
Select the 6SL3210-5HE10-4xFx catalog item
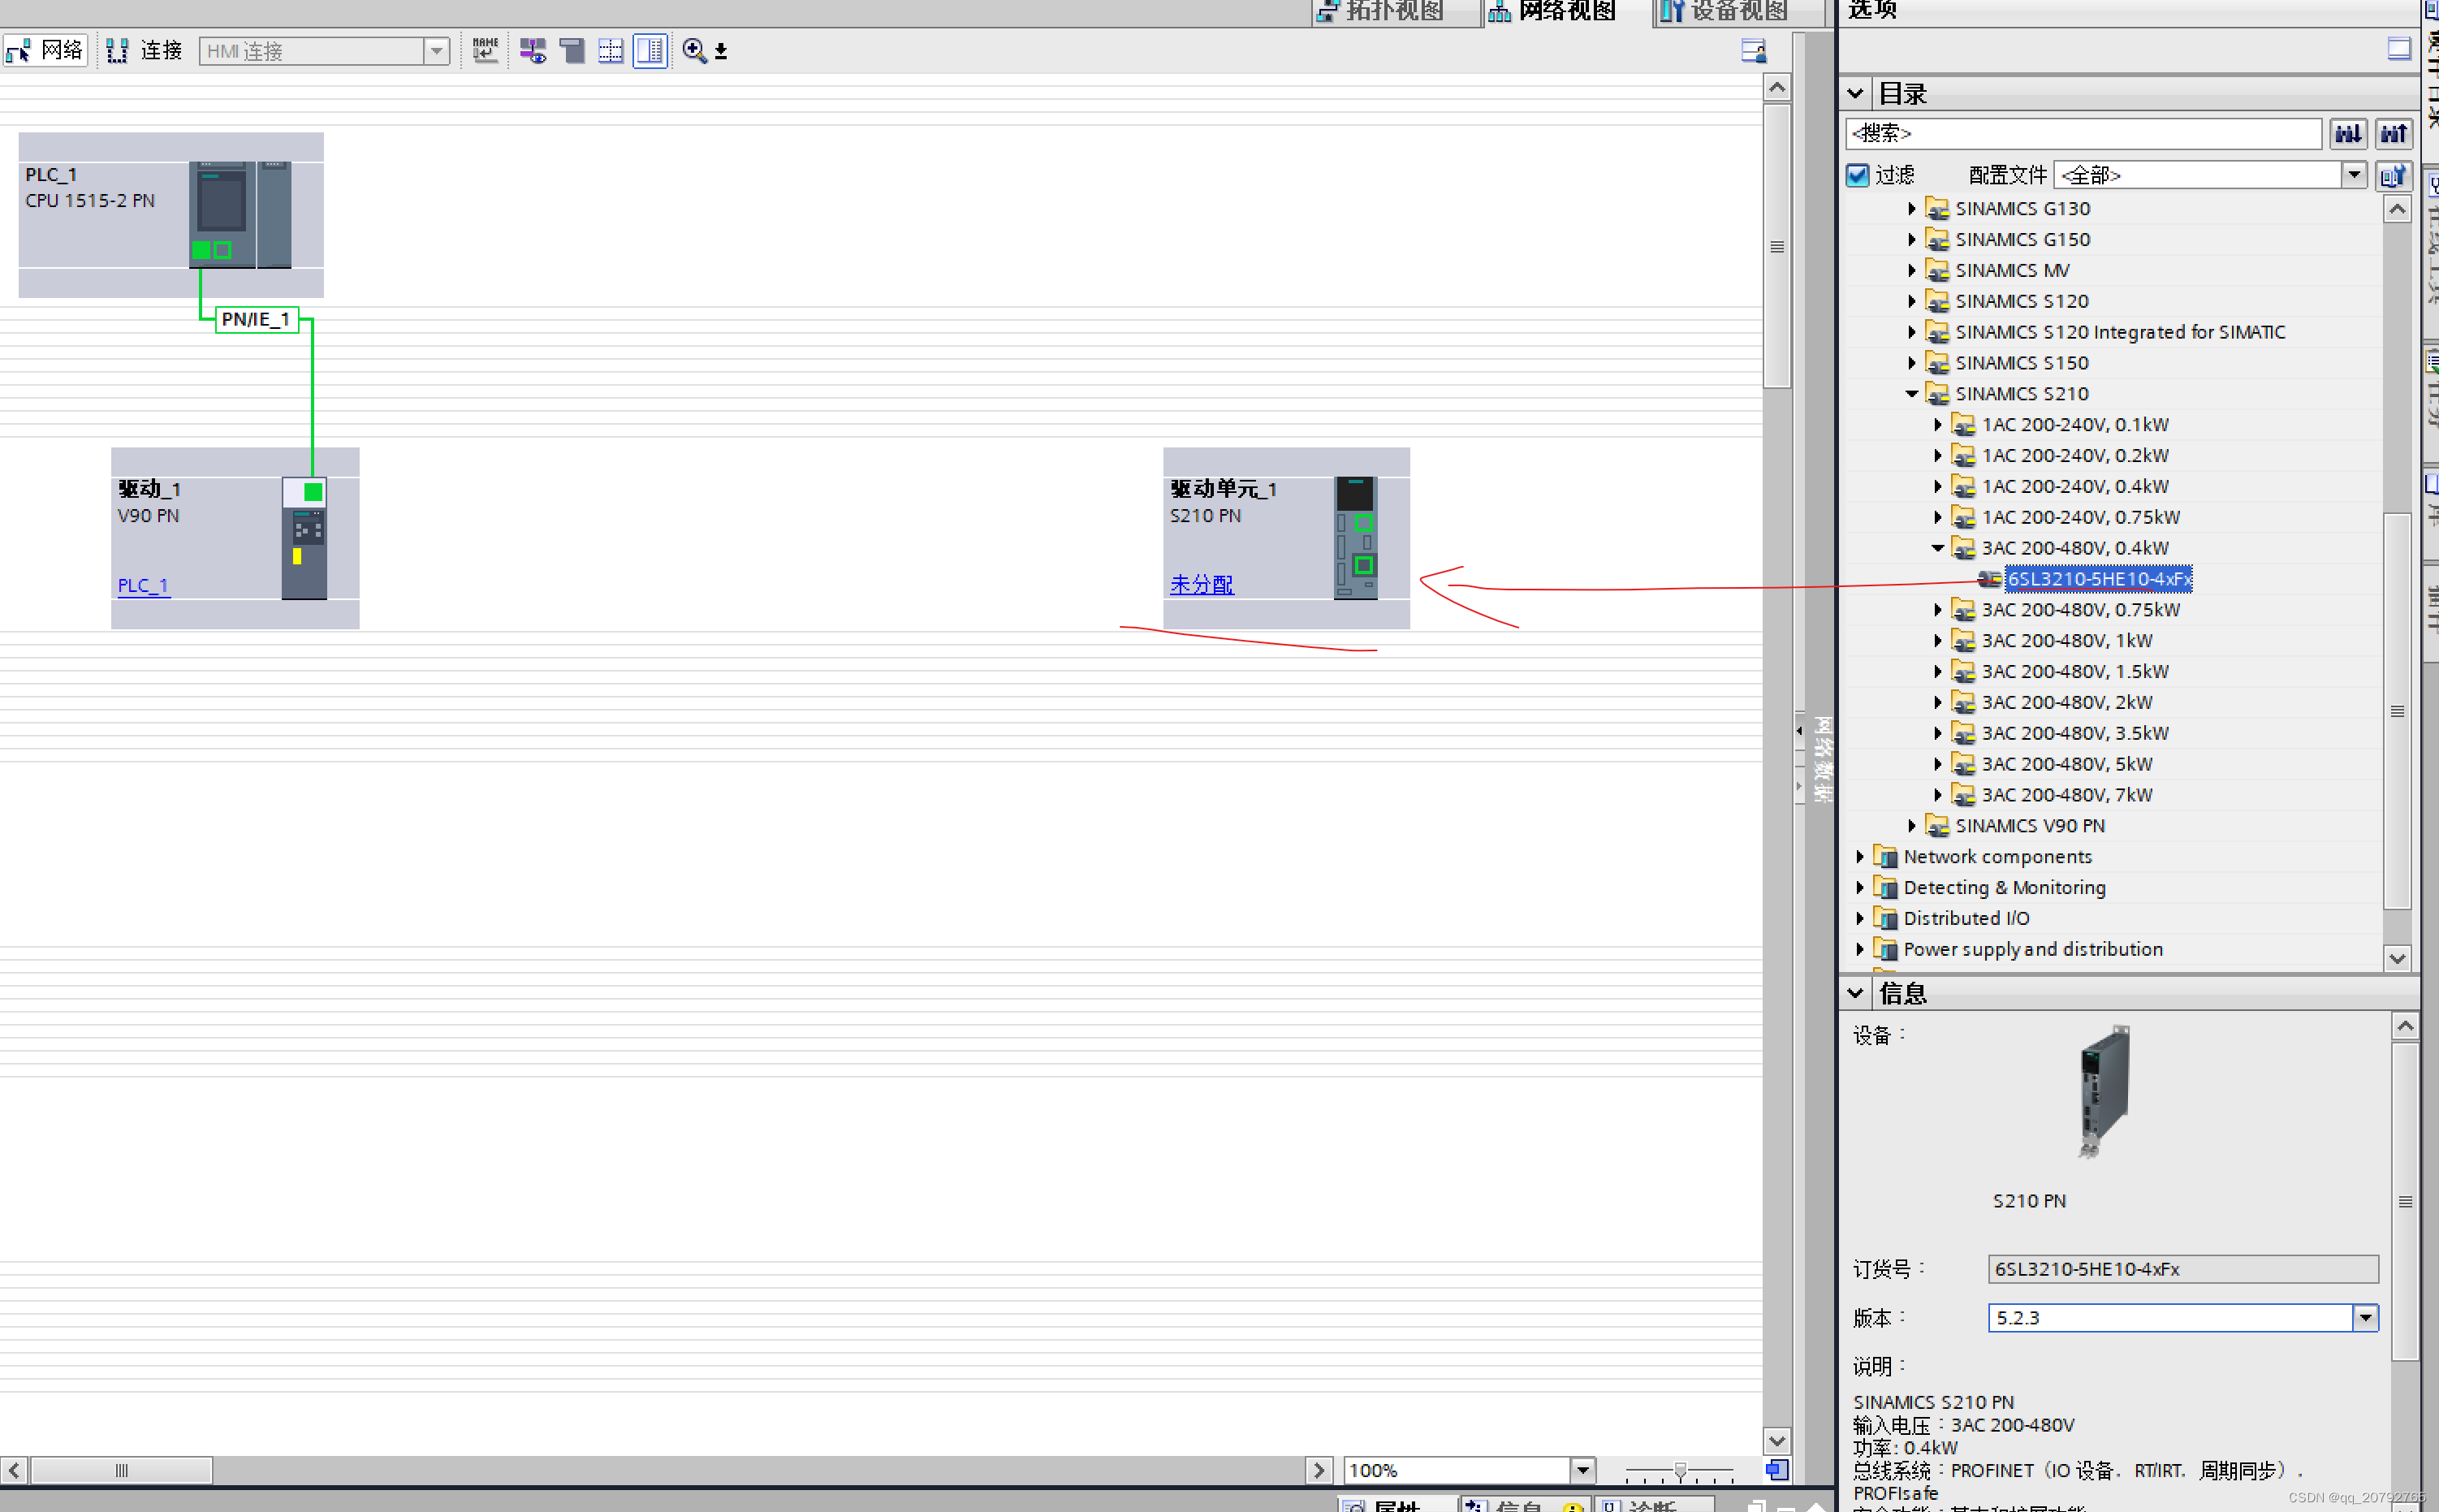[2098, 579]
